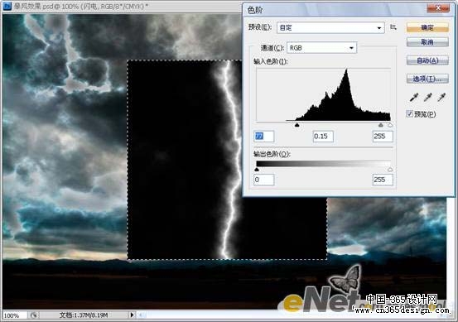
Task: Click the output levels gradient bar
Action: pos(323,163)
